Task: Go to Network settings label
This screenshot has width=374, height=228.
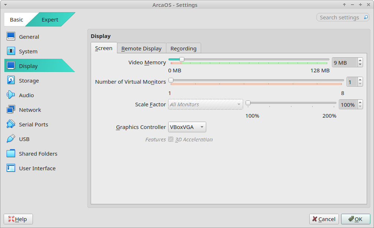Action: pyautogui.click(x=30, y=110)
